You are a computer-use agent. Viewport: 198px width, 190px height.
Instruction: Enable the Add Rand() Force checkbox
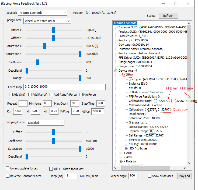coord(51,95)
